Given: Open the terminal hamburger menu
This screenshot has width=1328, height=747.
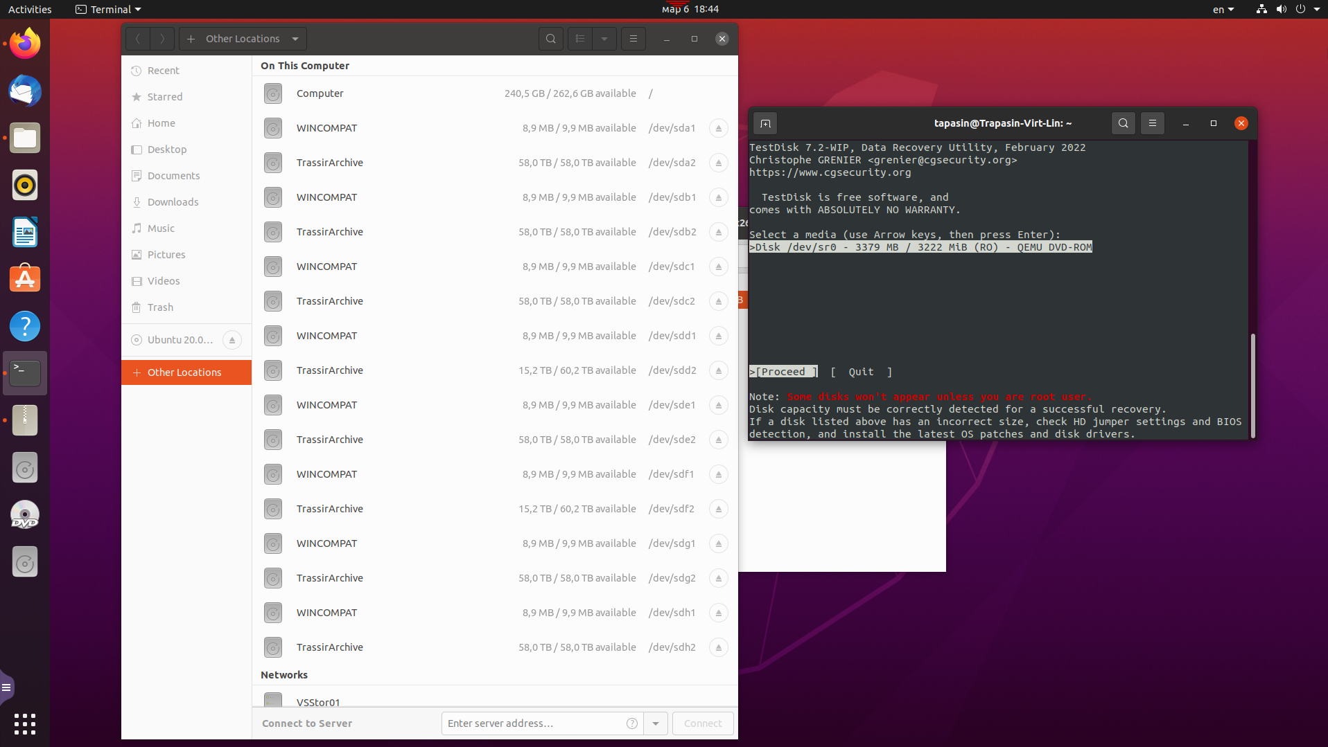Looking at the screenshot, I should (1153, 123).
